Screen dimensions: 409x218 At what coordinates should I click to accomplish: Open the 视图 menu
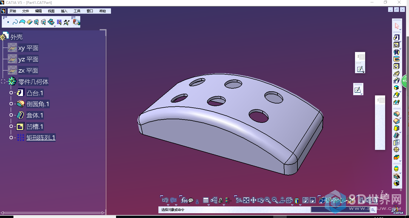tap(51, 11)
